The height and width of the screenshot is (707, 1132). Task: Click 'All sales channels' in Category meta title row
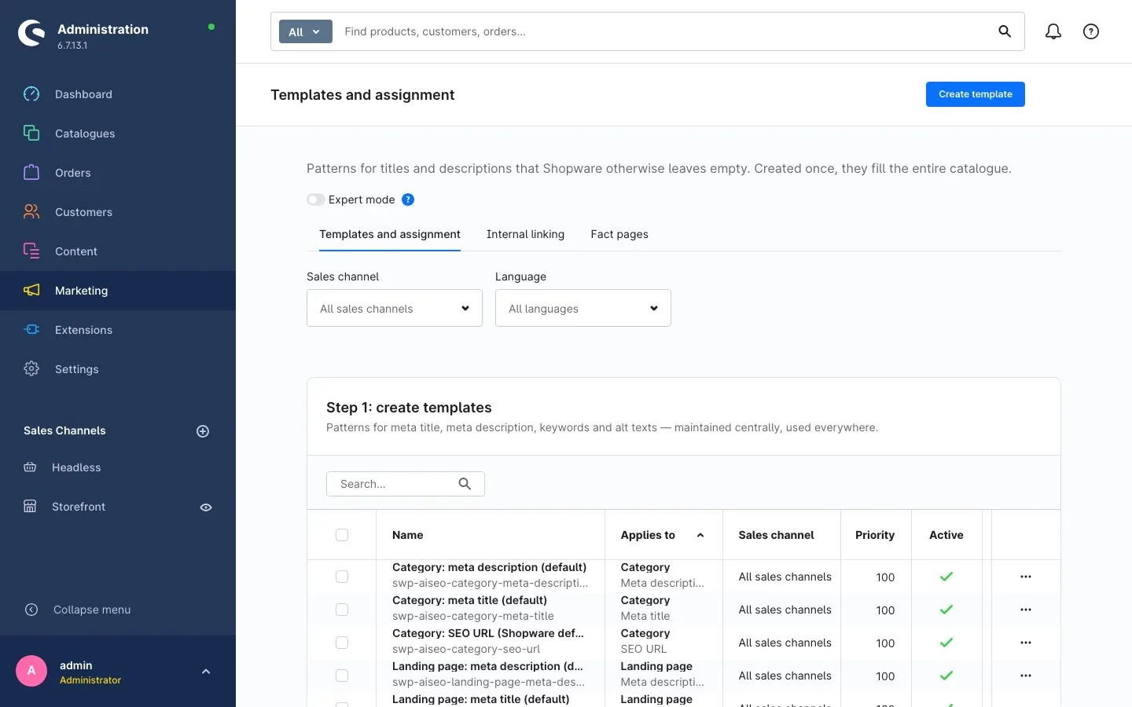point(785,610)
